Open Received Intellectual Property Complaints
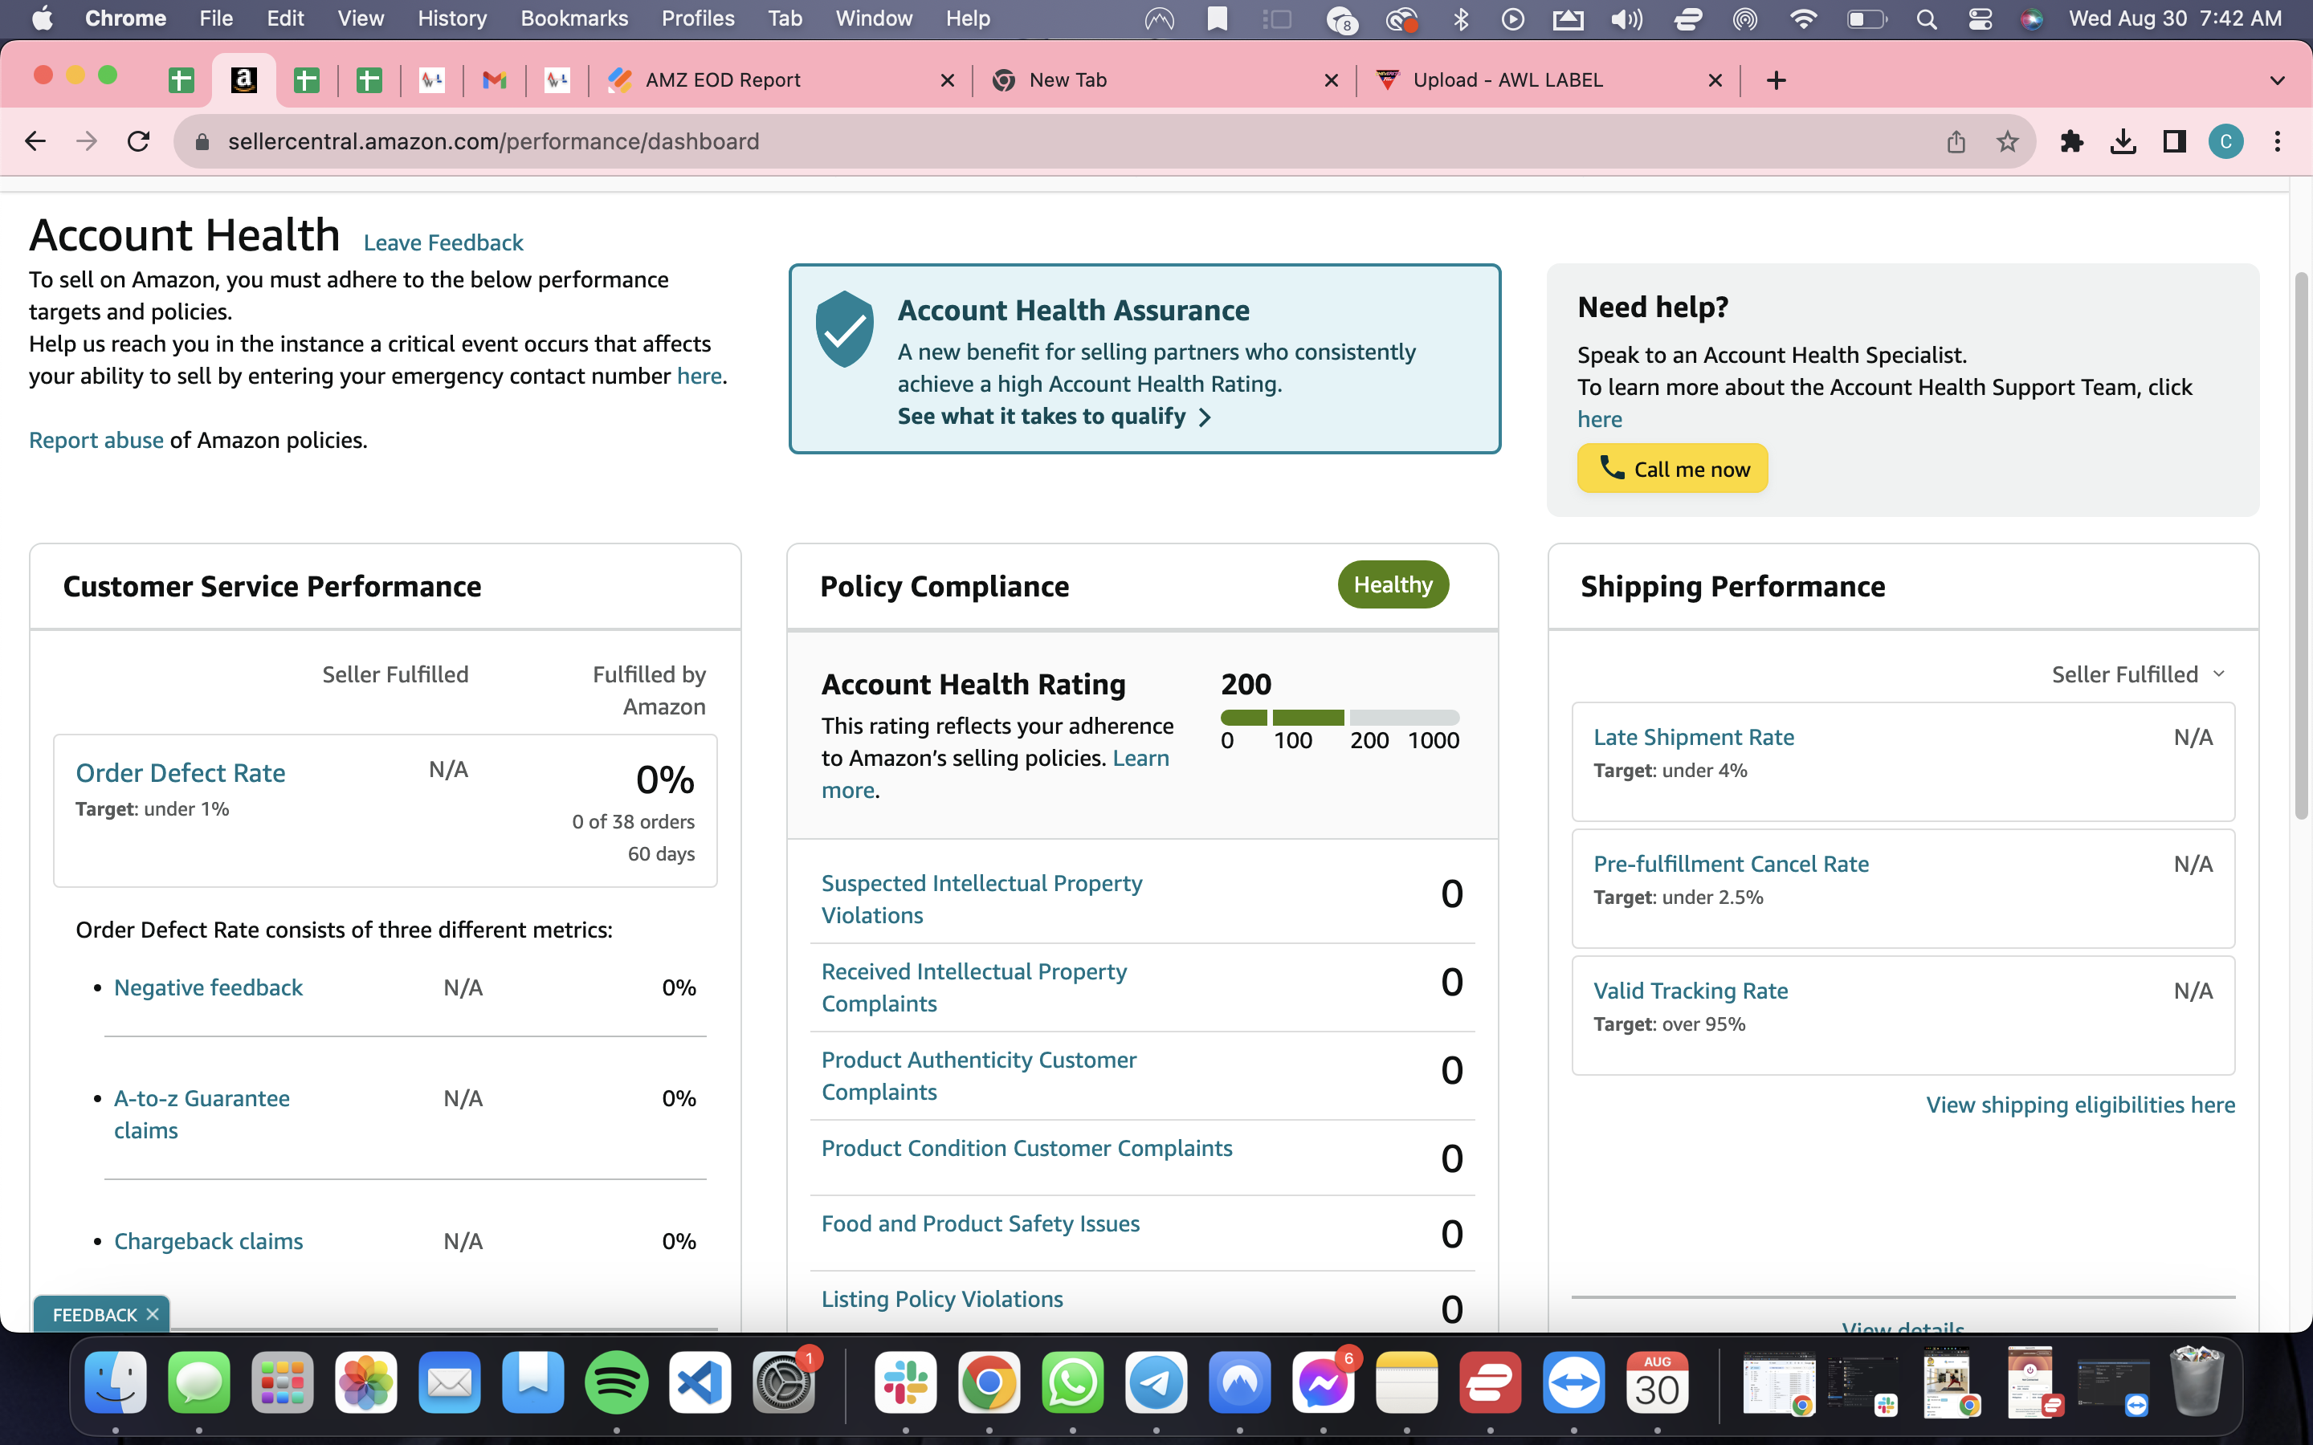Viewport: 2313px width, 1445px height. 974,987
